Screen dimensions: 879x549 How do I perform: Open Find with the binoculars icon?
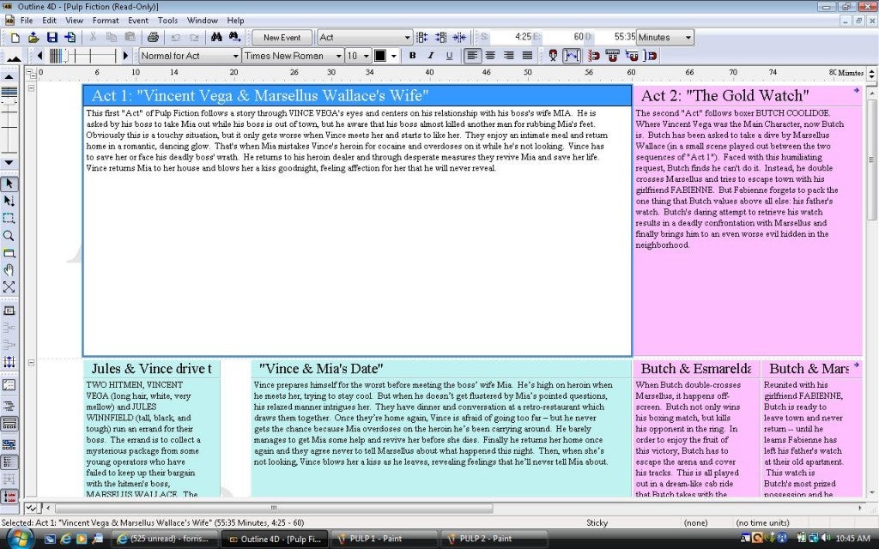coord(216,38)
